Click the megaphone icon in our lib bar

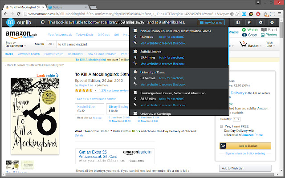[249, 22]
